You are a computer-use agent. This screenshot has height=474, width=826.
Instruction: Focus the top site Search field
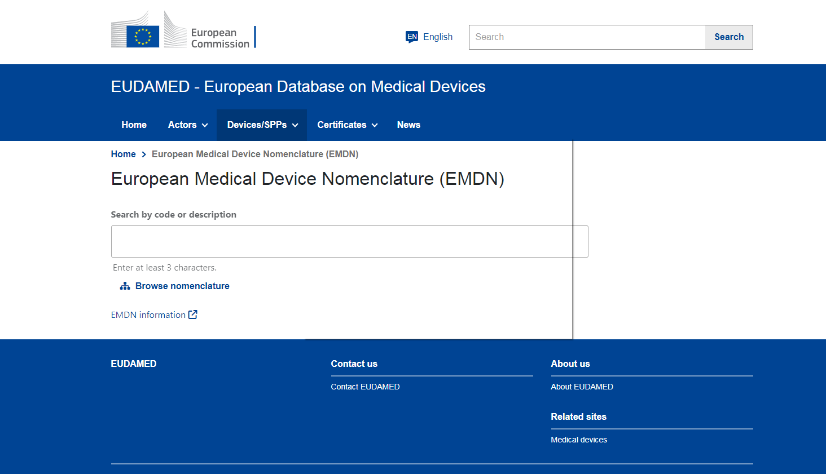pyautogui.click(x=587, y=37)
